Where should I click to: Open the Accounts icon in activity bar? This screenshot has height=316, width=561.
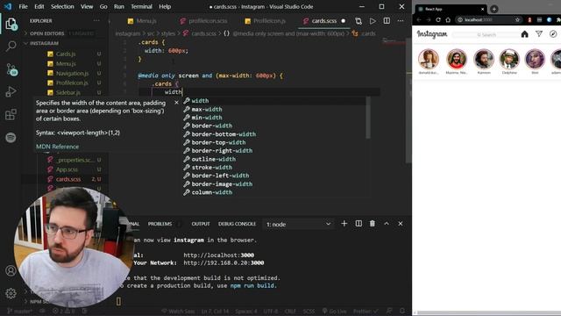pyautogui.click(x=11, y=271)
